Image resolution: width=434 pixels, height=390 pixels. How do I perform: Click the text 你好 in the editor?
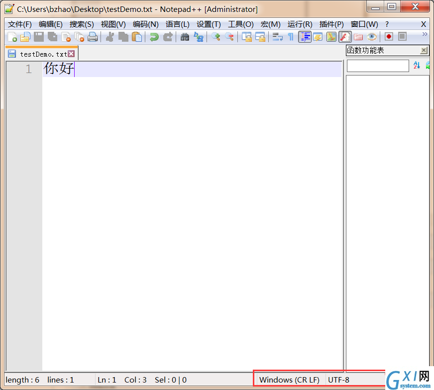point(59,69)
